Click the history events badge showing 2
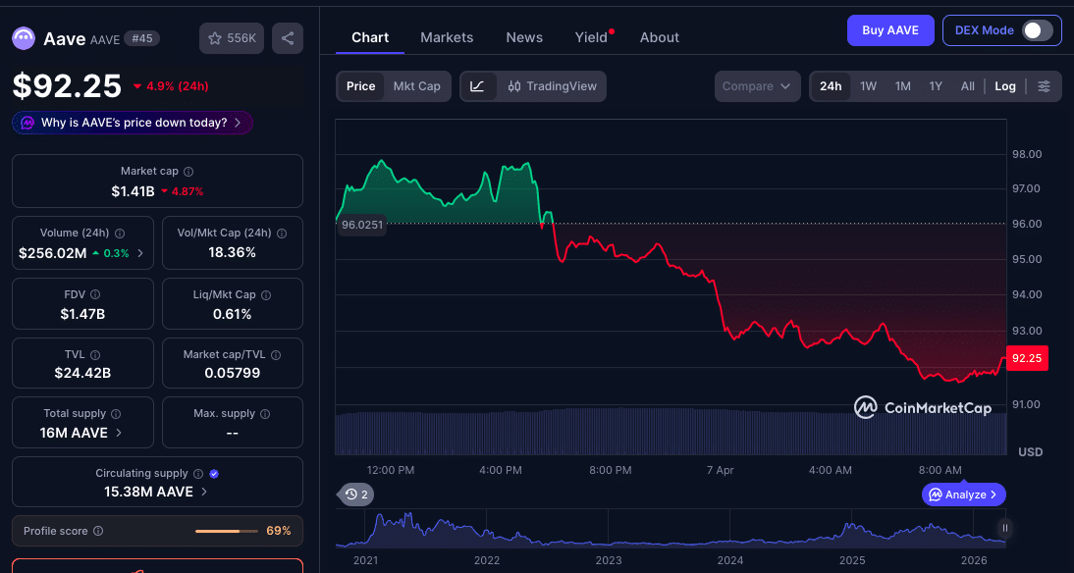Image resolution: width=1074 pixels, height=573 pixels. click(x=355, y=495)
